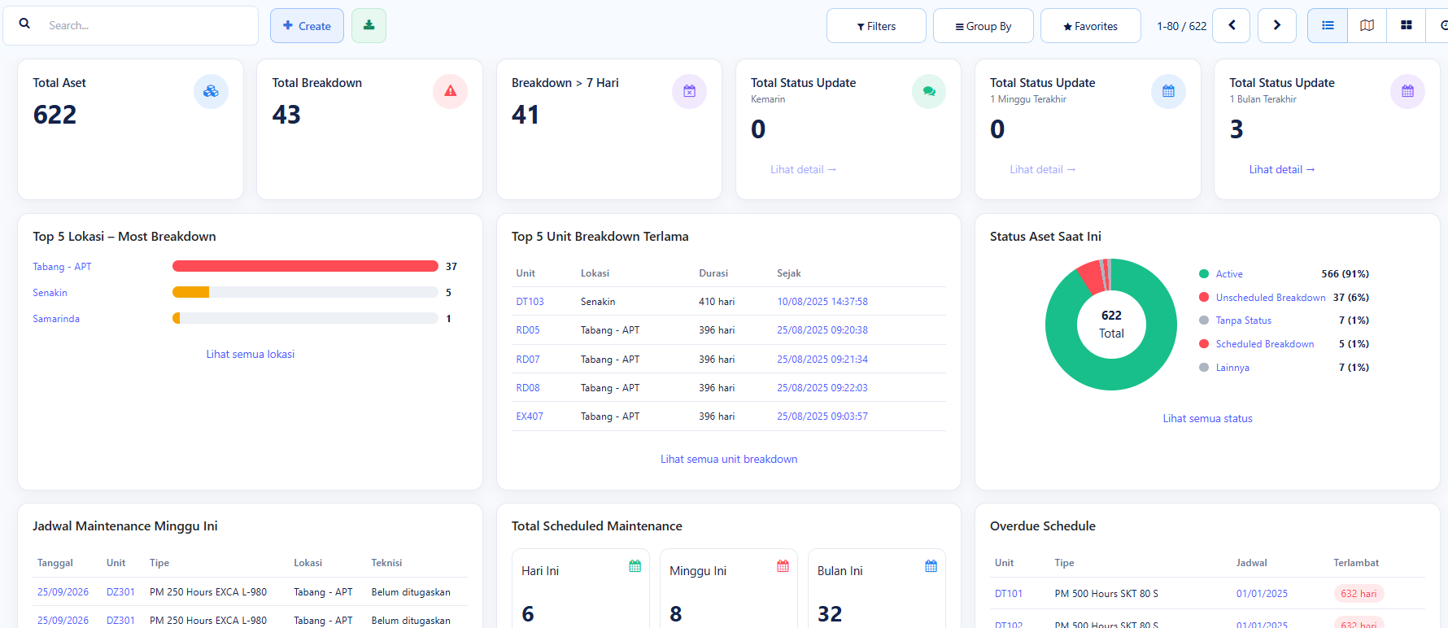Click the 01/01/2025 date for DT101
The width and height of the screenshot is (1448, 628).
tap(1262, 593)
